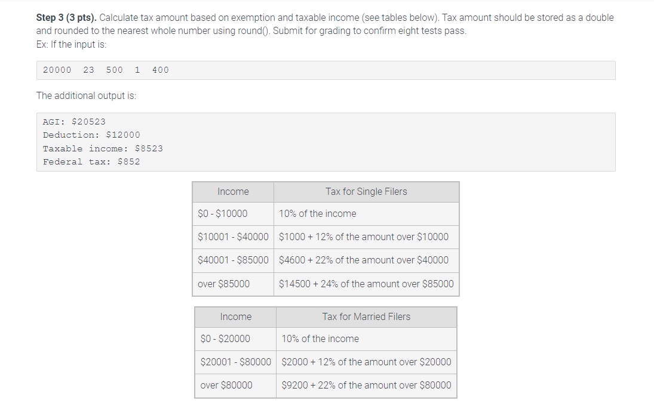Select the over $80000 married bracket cell
654x407 pixels.
coord(225,386)
